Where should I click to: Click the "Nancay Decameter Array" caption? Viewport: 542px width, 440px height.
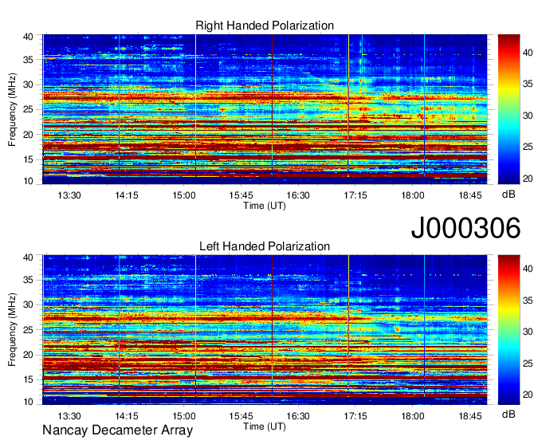tap(117, 430)
